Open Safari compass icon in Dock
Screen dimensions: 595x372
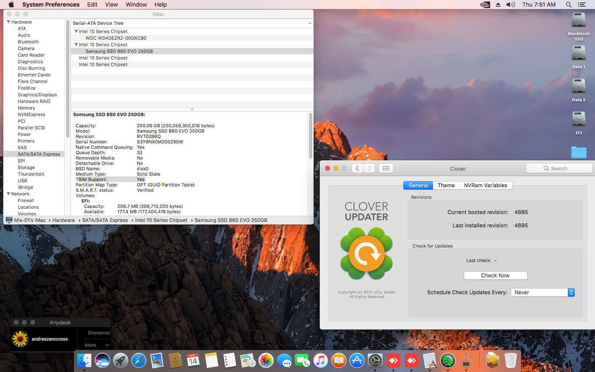point(139,360)
